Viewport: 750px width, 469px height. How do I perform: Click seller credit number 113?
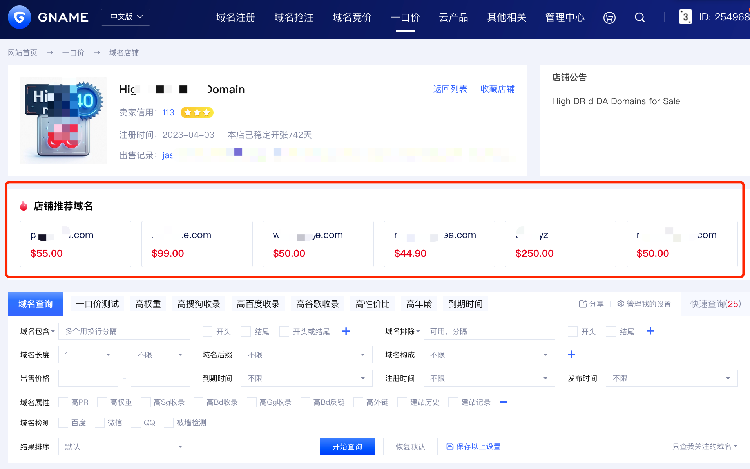(x=168, y=113)
